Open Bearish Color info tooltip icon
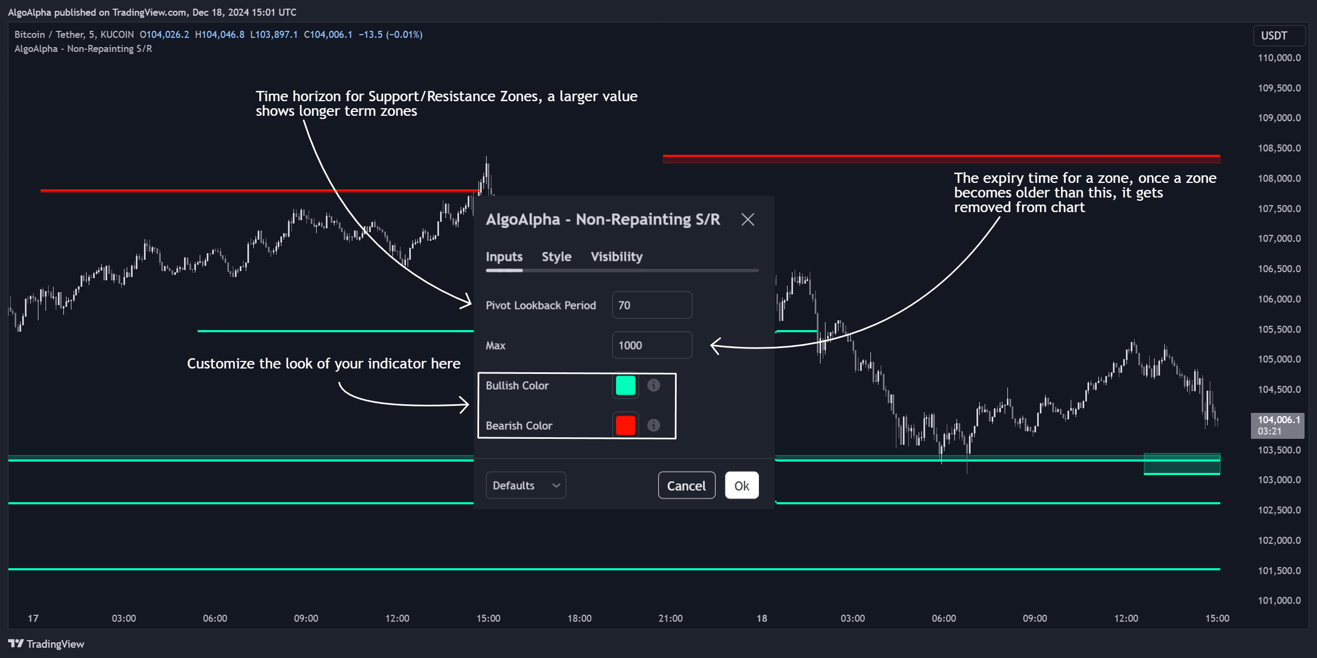The height and width of the screenshot is (658, 1317). (653, 425)
